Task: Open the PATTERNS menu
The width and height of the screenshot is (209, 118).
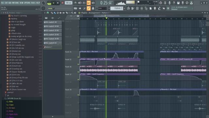Action: [15, 3]
